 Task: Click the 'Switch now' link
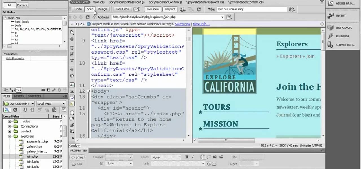point(182,24)
